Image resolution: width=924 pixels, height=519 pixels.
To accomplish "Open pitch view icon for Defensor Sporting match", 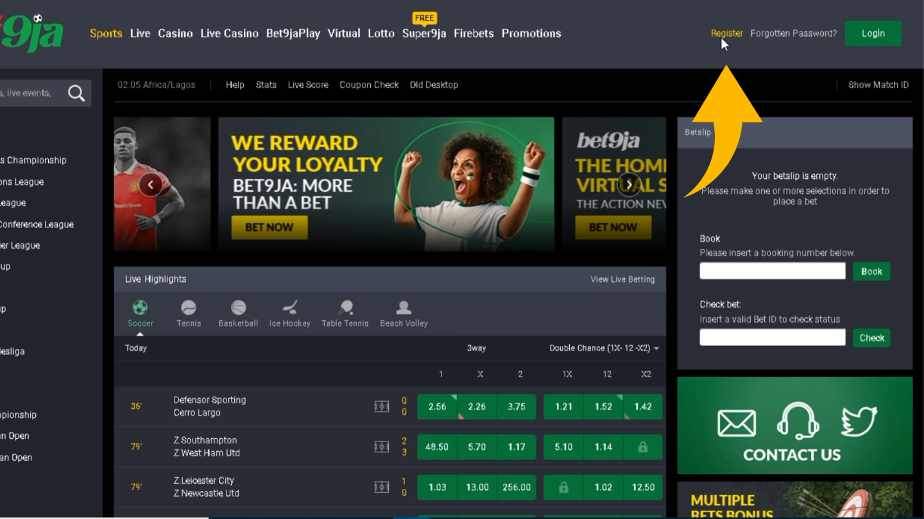I will pyautogui.click(x=382, y=406).
